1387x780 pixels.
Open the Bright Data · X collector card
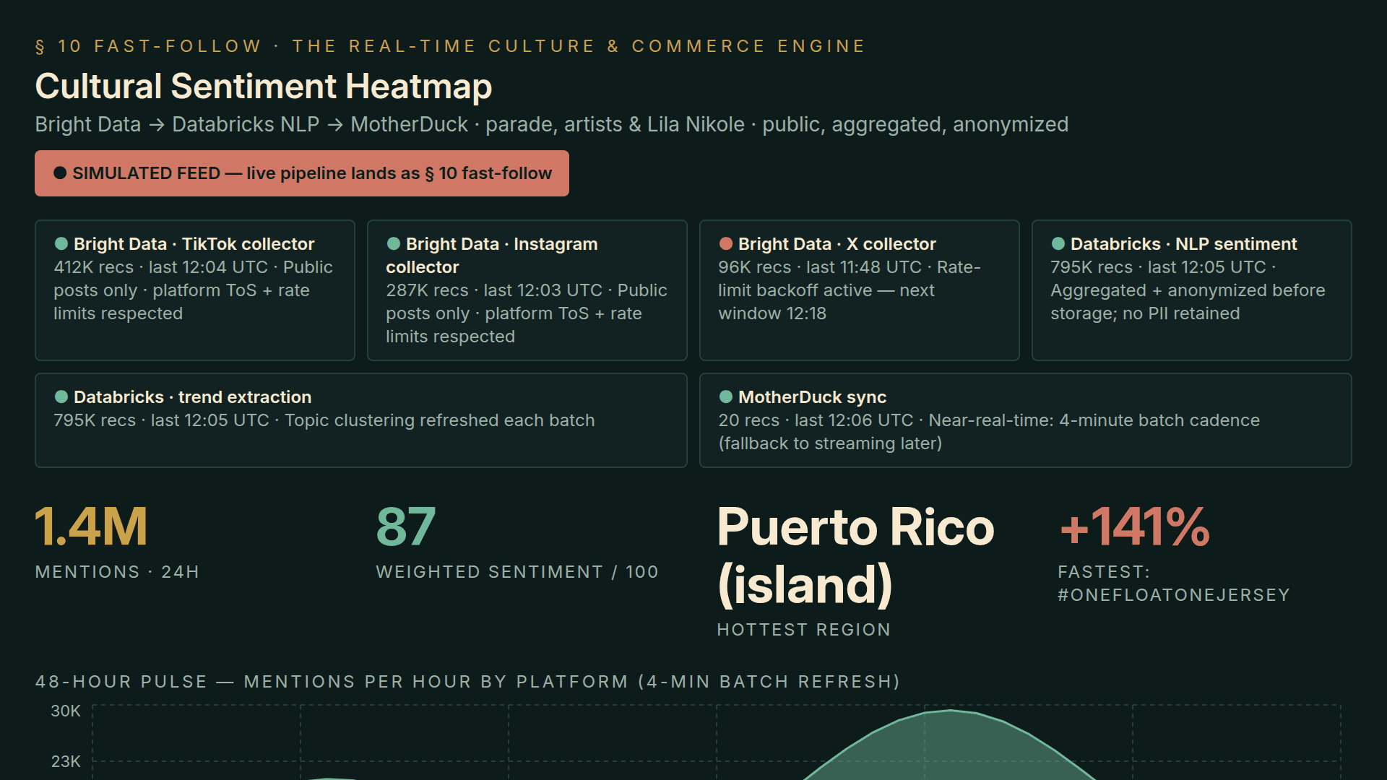[860, 290]
